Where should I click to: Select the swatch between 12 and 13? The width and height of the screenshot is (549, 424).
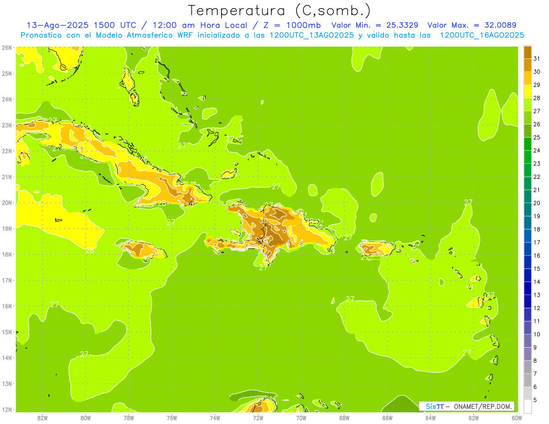[x=527, y=301]
